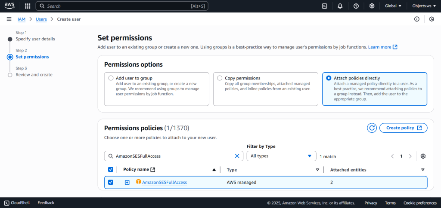Refresh the permissions policies list
The height and width of the screenshot is (208, 441).
(372, 128)
